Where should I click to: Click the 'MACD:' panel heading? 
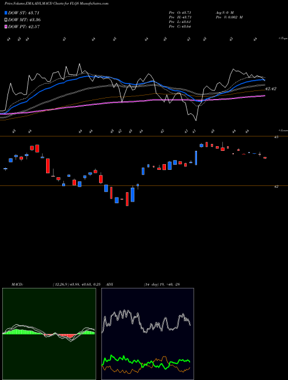[17, 284]
